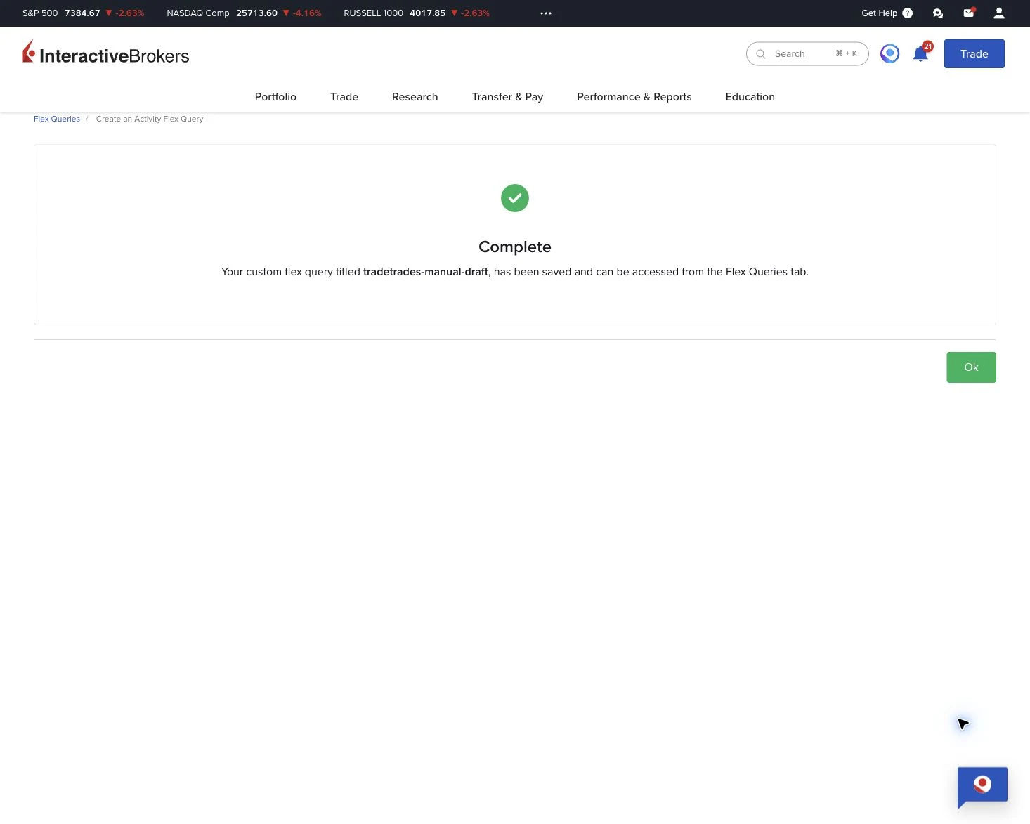Click the Search input field
This screenshot has width=1030, height=824.
807,54
